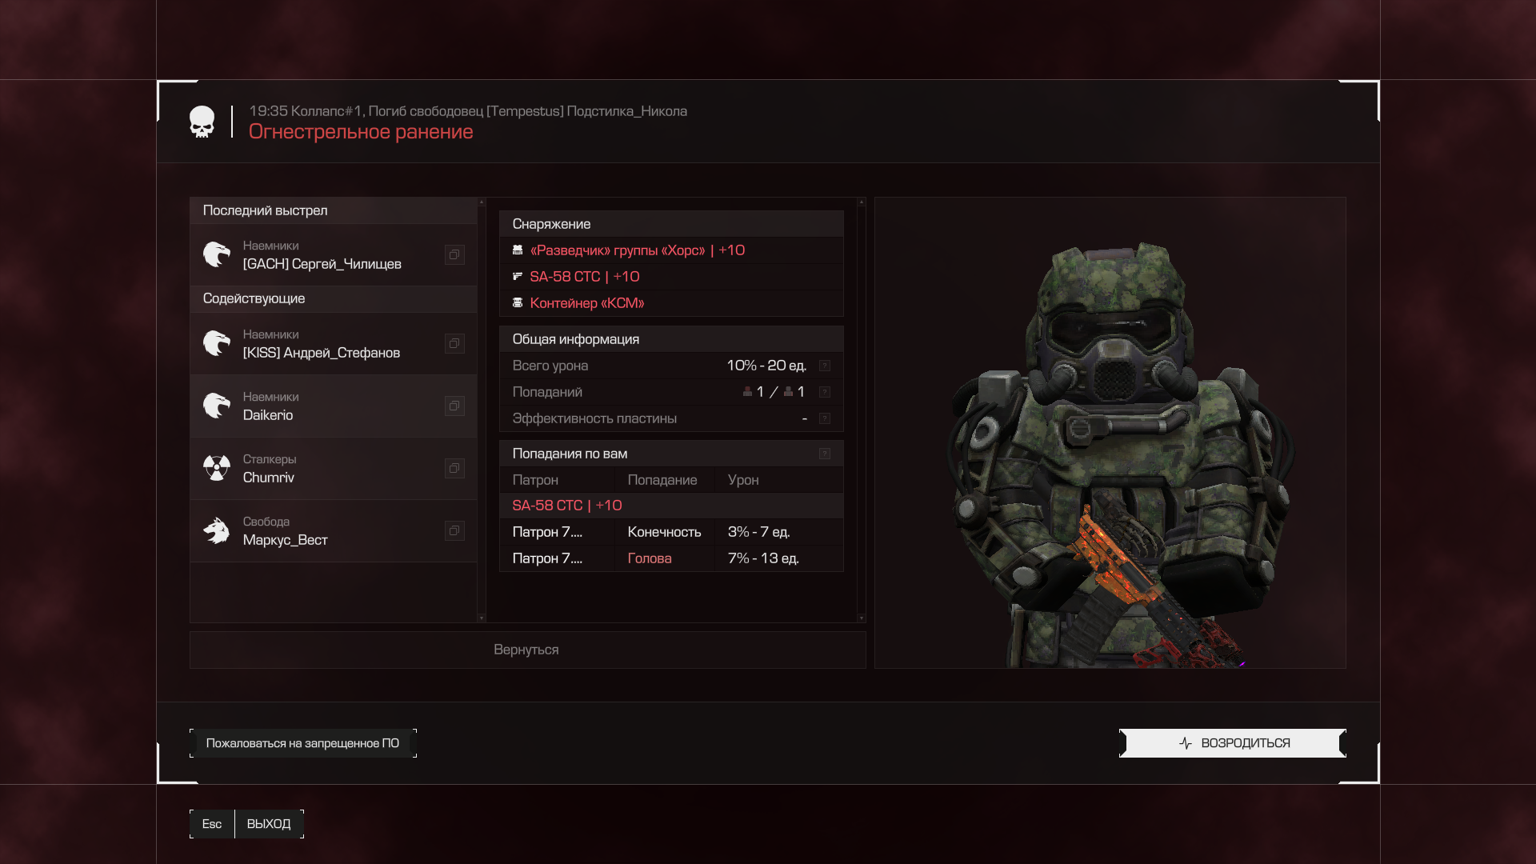The width and height of the screenshot is (1536, 864).
Task: Click the Вернуться button
Action: tap(527, 650)
